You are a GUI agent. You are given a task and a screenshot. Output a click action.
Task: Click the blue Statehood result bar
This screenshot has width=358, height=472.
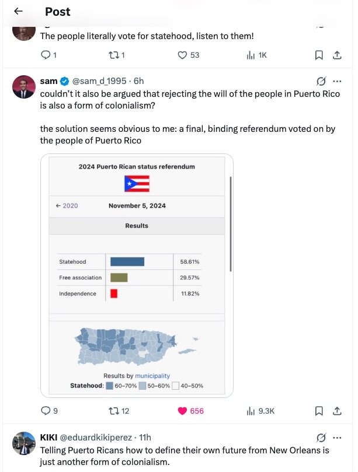[x=127, y=262]
